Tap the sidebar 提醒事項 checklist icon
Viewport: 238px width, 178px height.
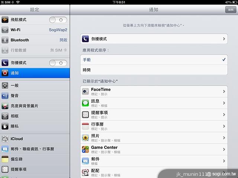[x=5, y=169]
